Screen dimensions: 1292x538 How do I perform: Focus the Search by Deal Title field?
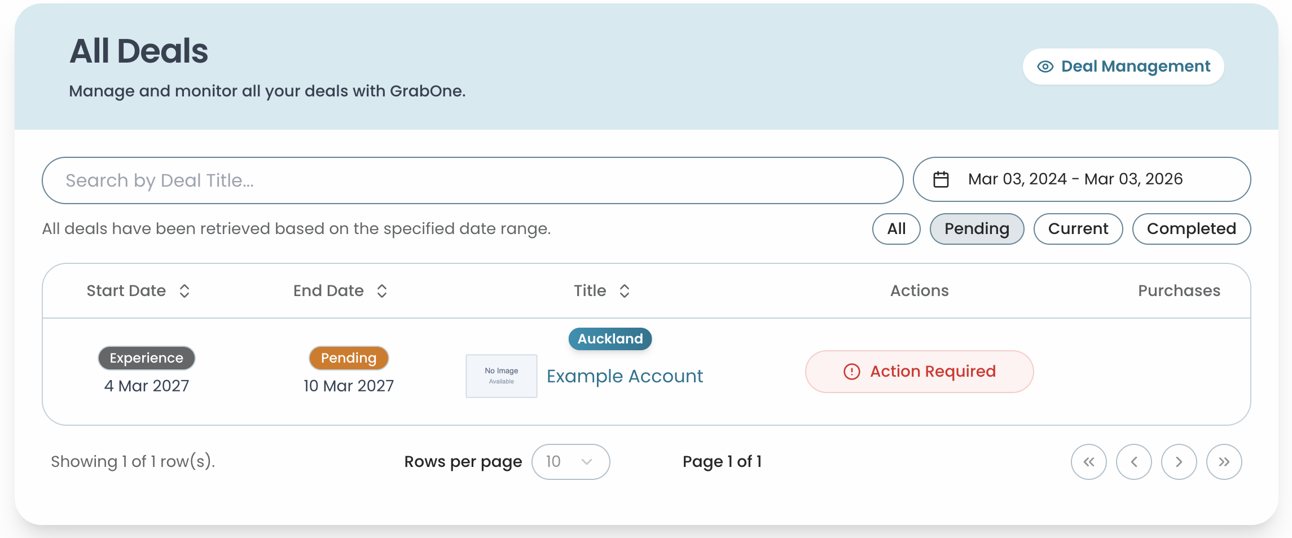472,180
